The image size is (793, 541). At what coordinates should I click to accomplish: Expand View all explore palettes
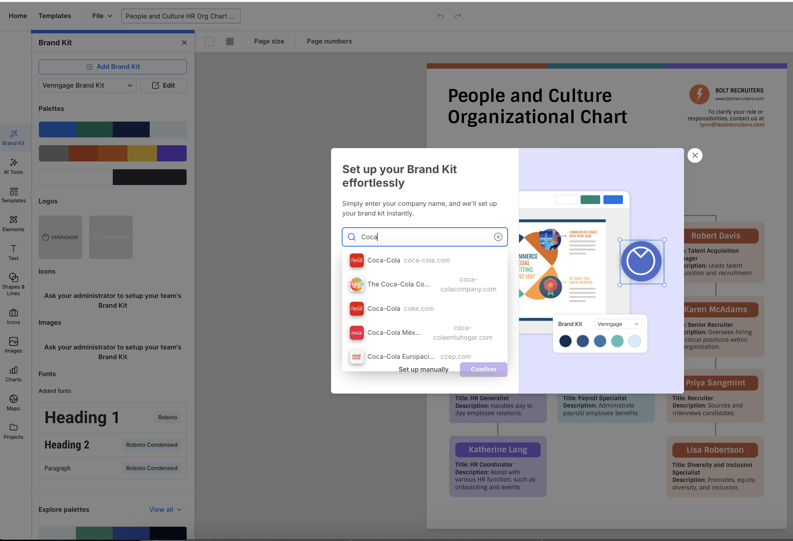pos(165,509)
